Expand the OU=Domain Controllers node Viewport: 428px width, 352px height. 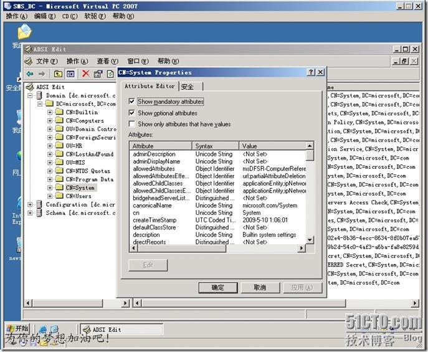(x=50, y=129)
